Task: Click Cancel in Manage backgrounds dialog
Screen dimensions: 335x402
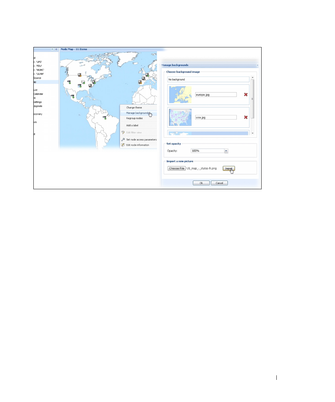Action: pyautogui.click(x=219, y=183)
